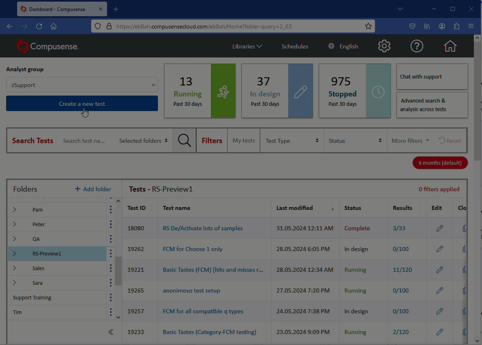This screenshot has height=345, width=482.
Task: Click the In design pencil tile
Action: pos(300,91)
